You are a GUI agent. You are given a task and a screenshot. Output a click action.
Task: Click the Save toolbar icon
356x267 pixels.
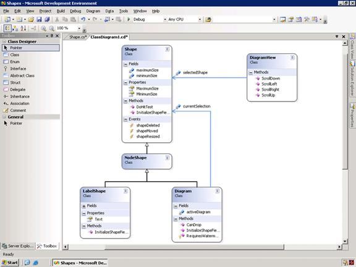coord(39,20)
